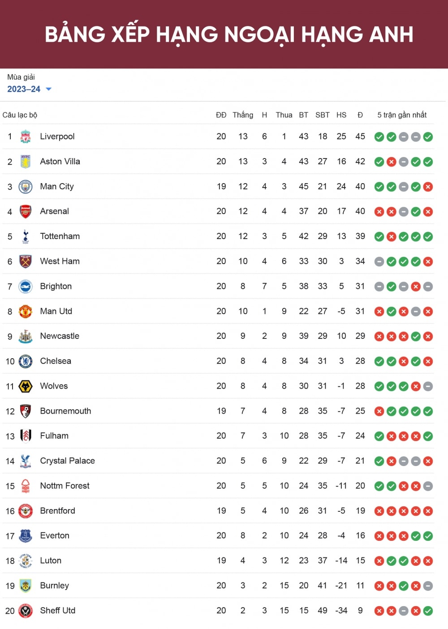Image resolution: width=448 pixels, height=629 pixels.
Task: Open the Crystal Palace team link
Action: 67,461
